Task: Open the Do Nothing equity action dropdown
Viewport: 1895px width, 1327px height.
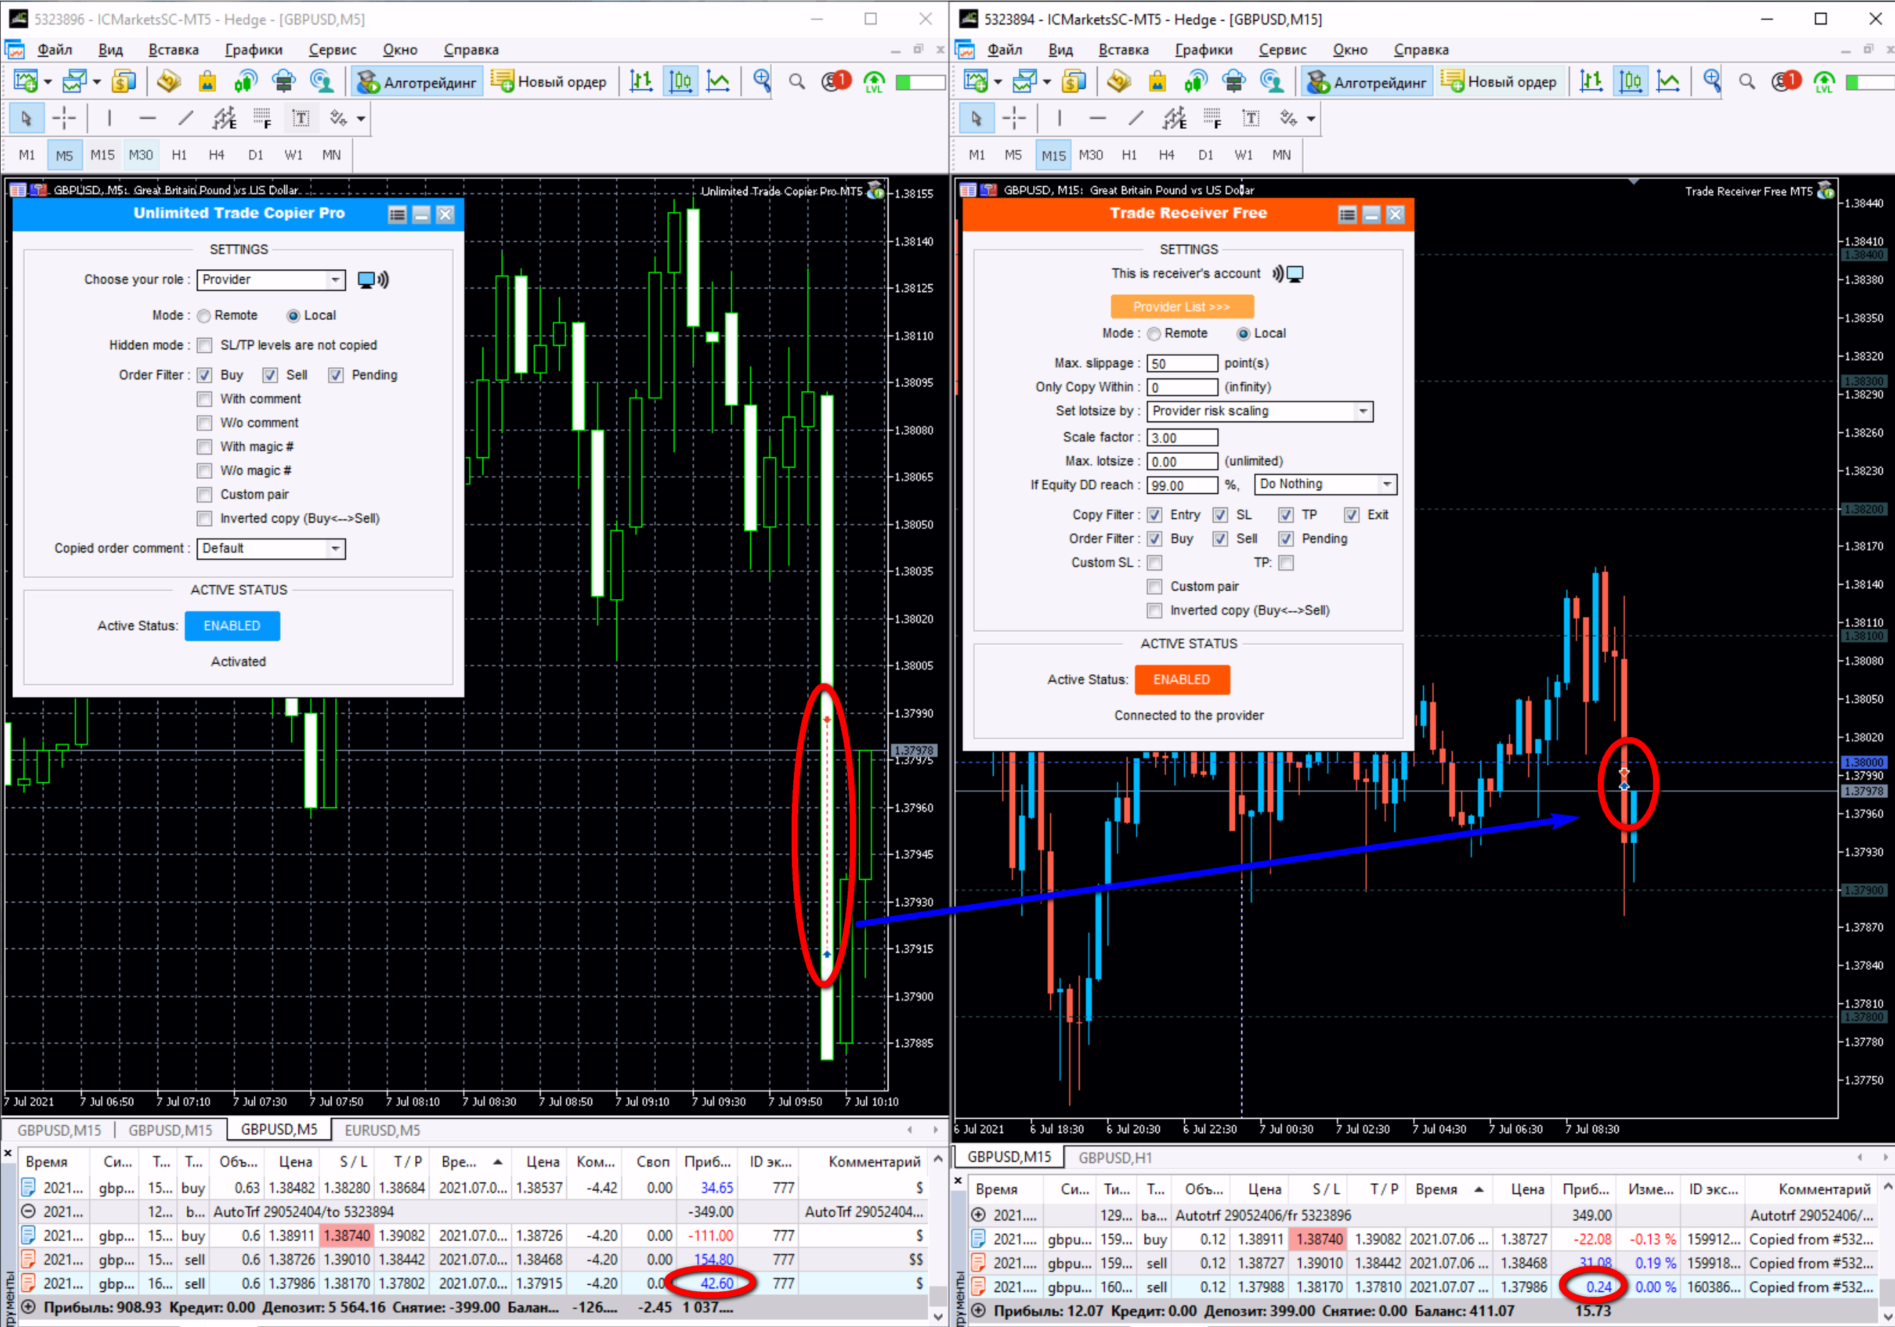Action: (1387, 485)
